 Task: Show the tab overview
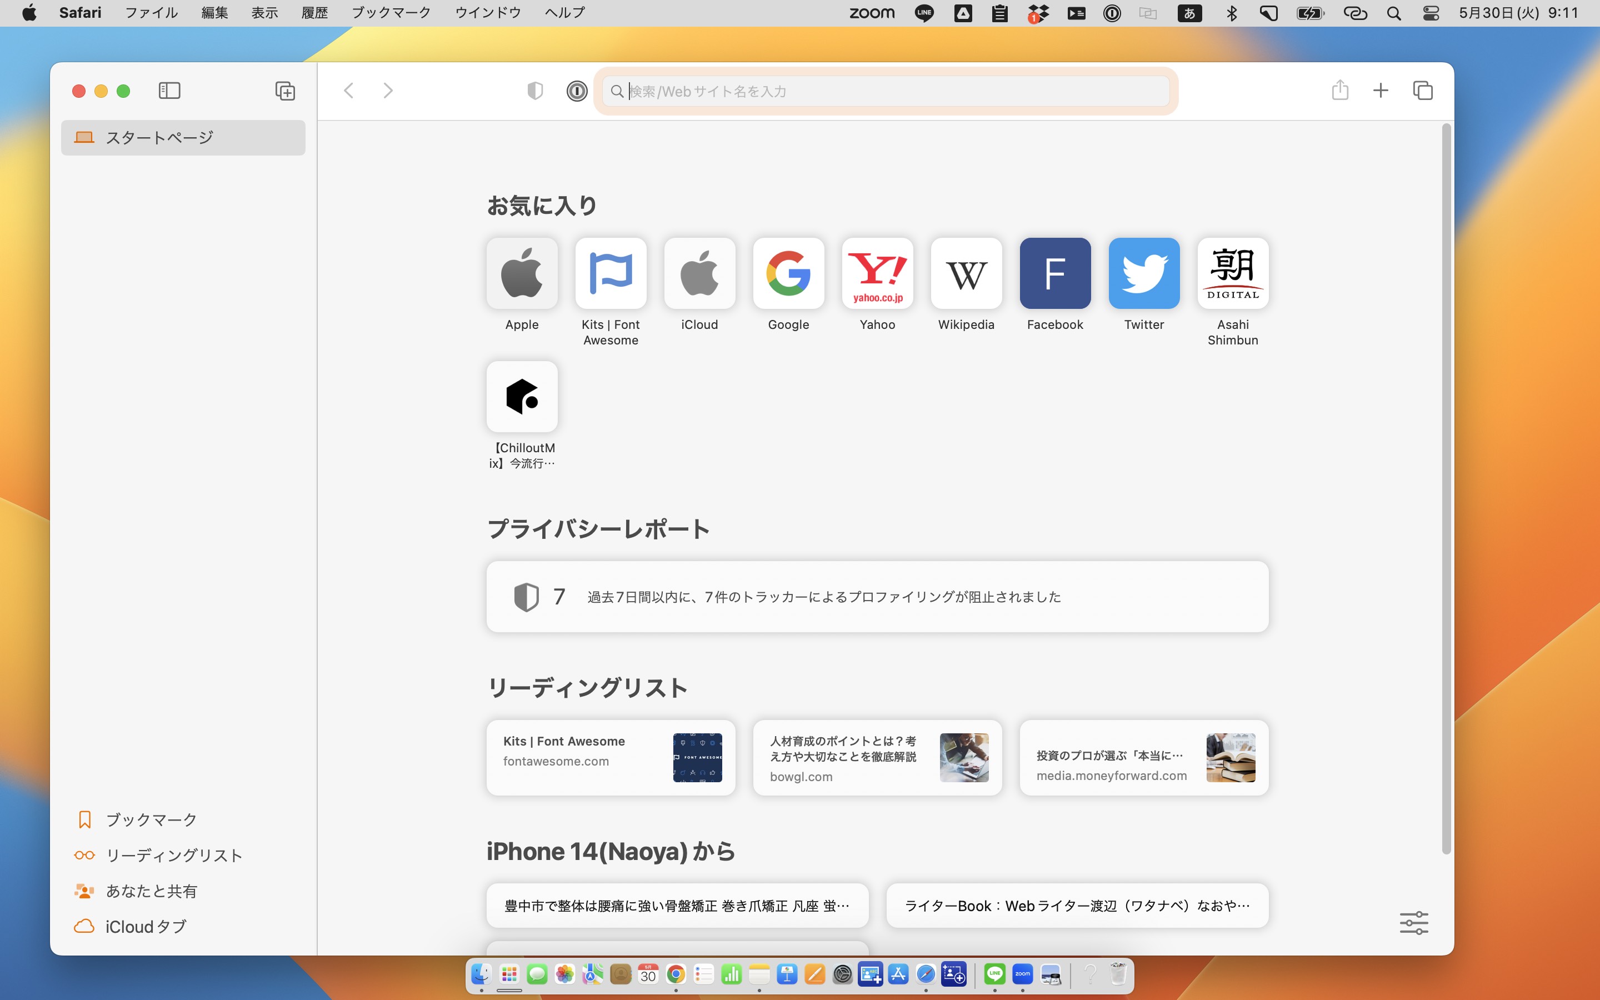pos(1423,91)
